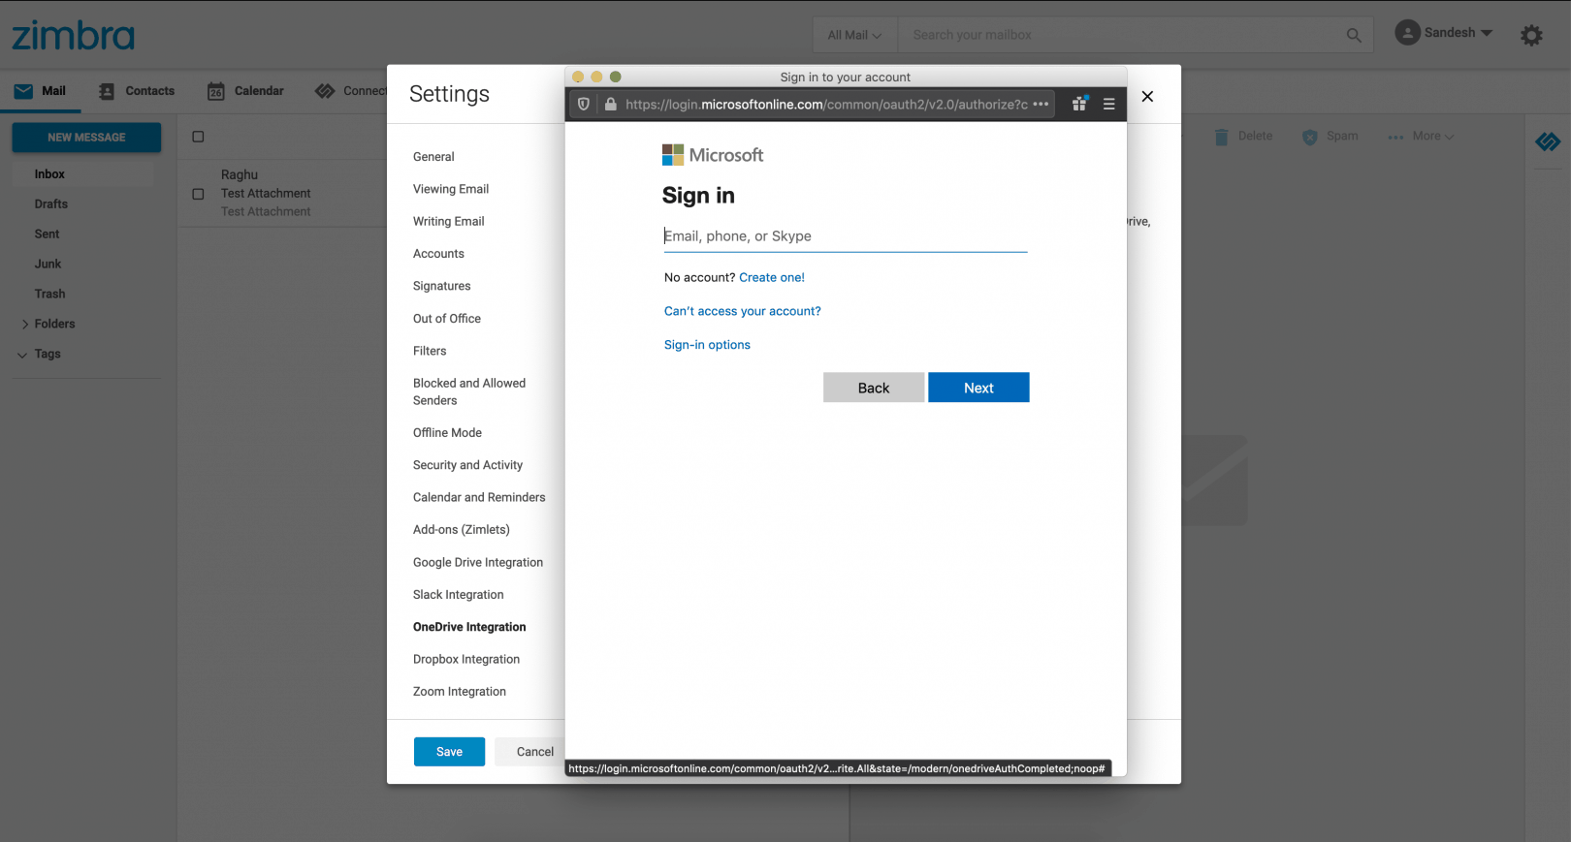Click the NEW MESSAGE button

click(x=86, y=138)
